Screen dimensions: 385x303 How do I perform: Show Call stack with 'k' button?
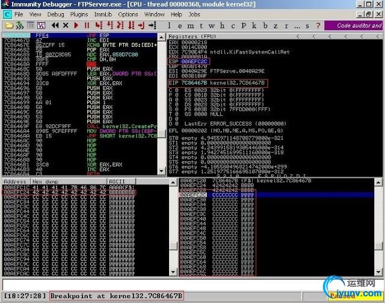pos(254,25)
